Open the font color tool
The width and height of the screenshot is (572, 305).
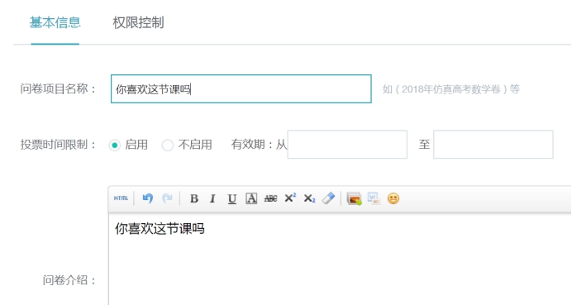pos(251,198)
